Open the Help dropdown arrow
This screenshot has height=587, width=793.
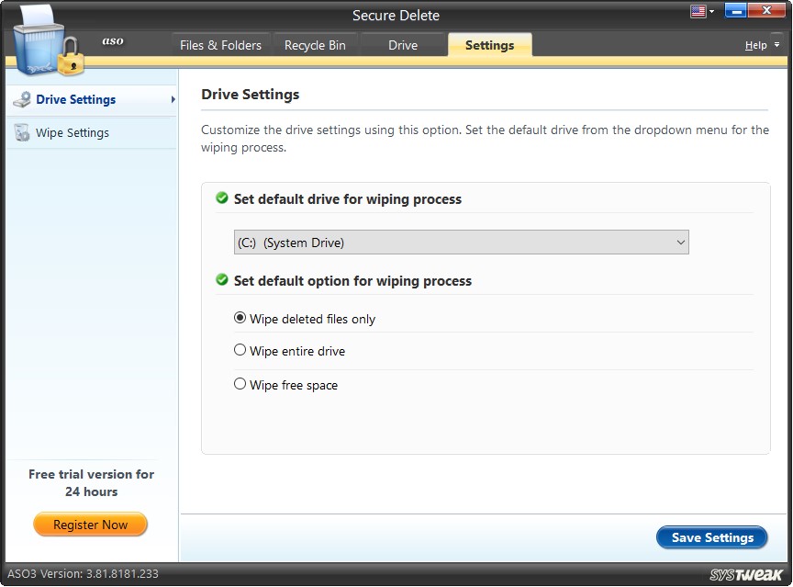[776, 44]
